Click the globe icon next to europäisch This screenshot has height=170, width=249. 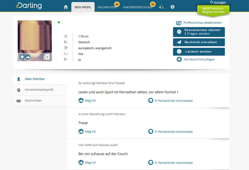[x=66, y=48]
